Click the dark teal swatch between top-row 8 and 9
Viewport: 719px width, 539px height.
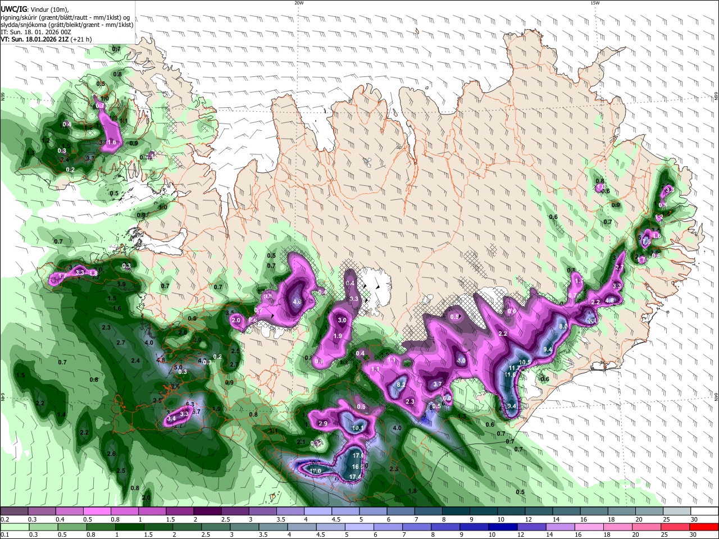coord(456,511)
